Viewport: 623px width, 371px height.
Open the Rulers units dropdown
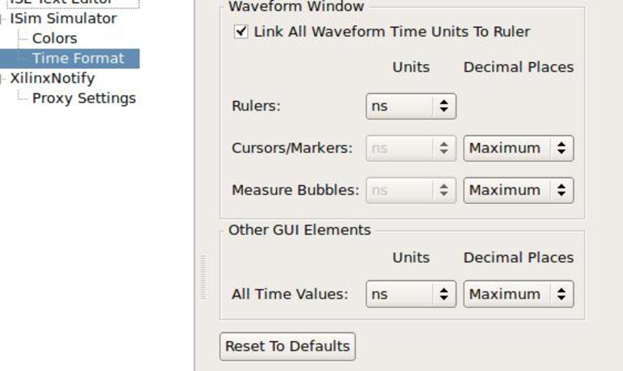(411, 106)
